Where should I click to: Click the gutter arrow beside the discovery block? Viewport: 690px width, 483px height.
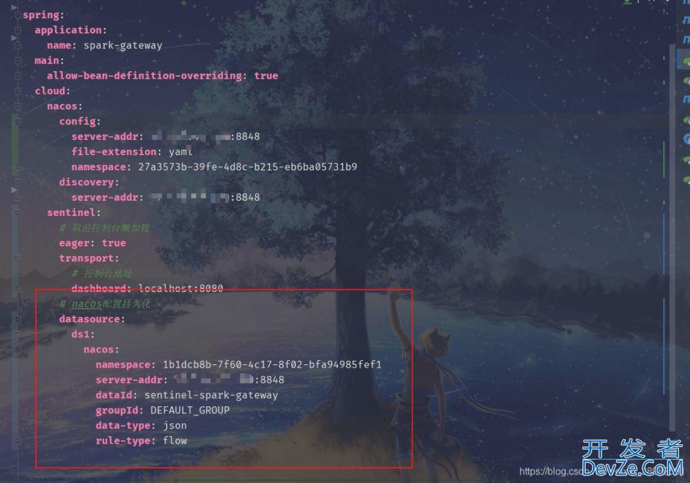14,190
